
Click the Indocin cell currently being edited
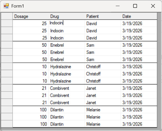pos(66,23)
